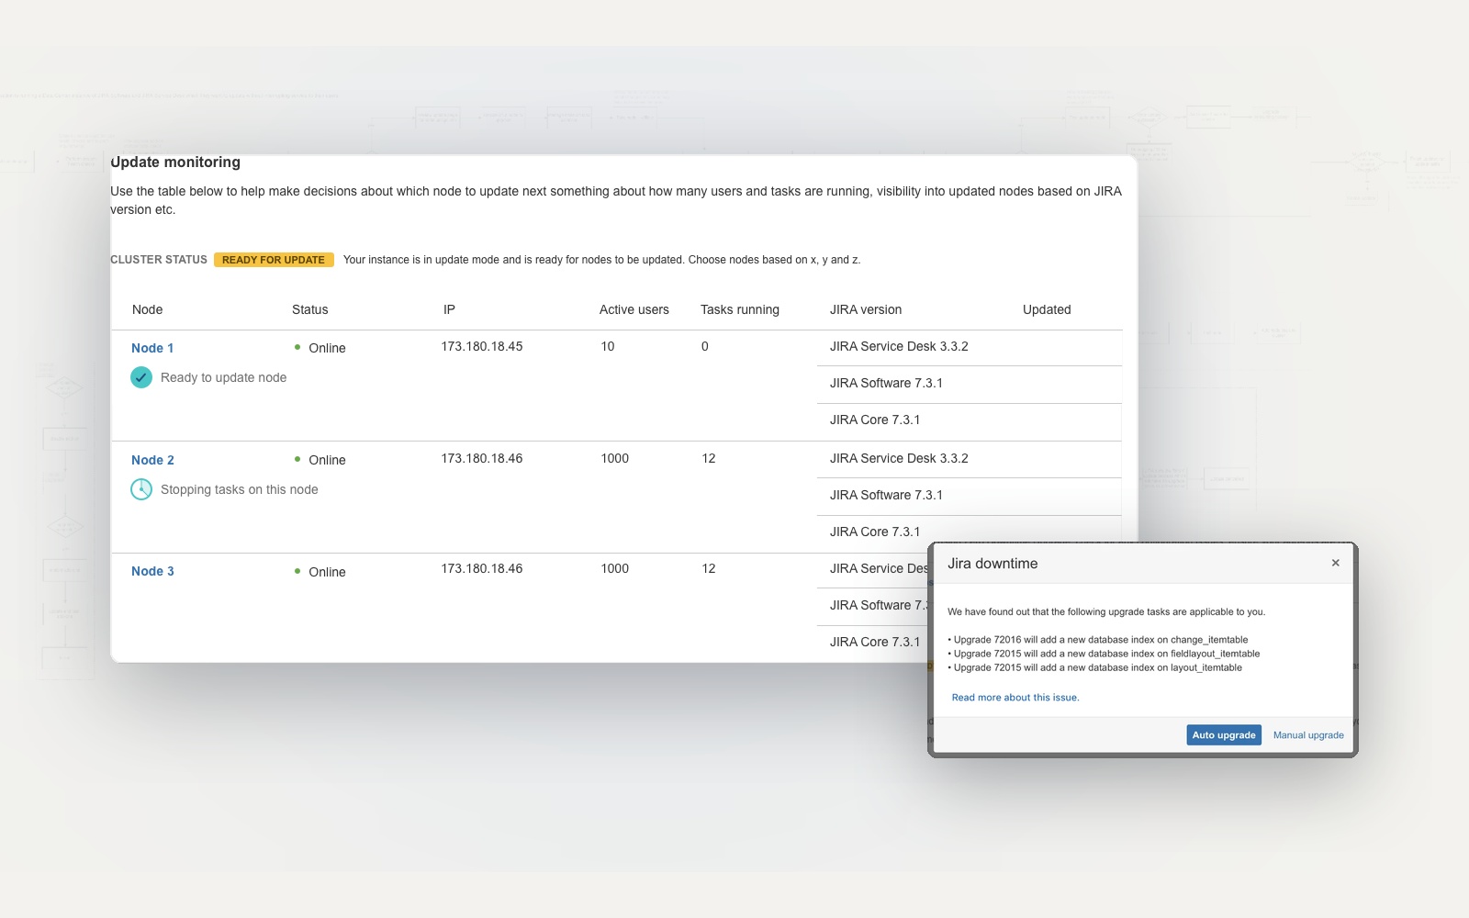Click JIRA Software 7.3.1 under Node 1
This screenshot has height=918, width=1469.
(886, 383)
